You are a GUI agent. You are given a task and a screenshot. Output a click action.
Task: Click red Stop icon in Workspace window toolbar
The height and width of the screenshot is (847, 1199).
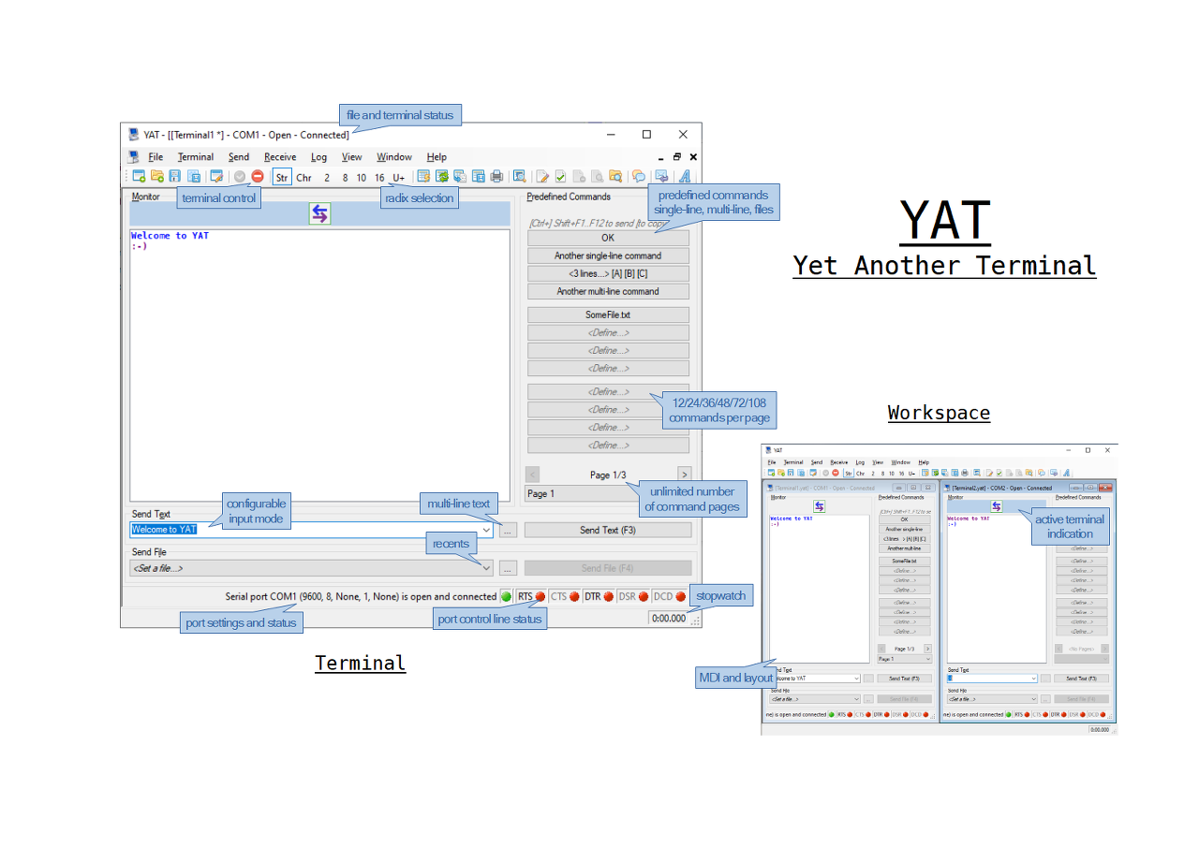pos(836,473)
